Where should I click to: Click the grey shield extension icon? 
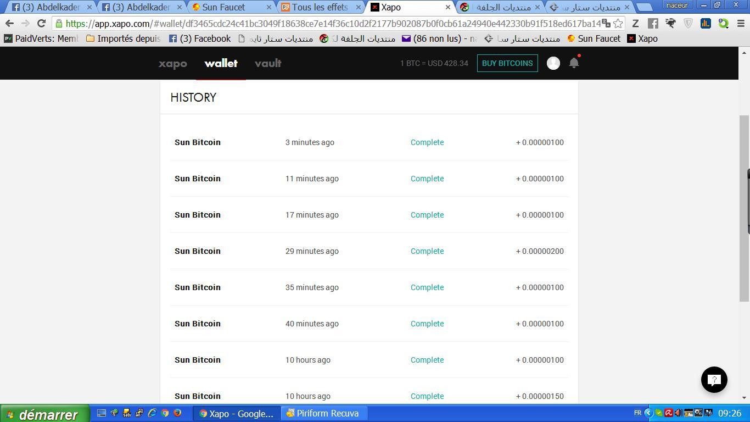tap(688, 23)
